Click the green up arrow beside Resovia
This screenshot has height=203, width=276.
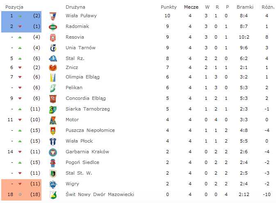pyautogui.click(x=20, y=37)
